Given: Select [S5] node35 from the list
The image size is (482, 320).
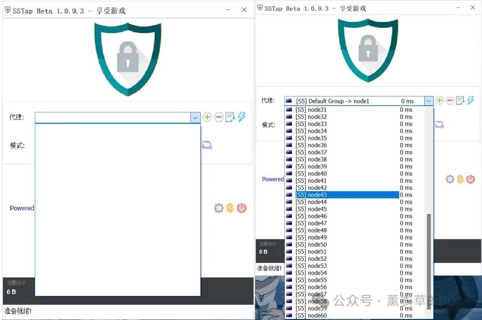Looking at the screenshot, I should coord(355,138).
